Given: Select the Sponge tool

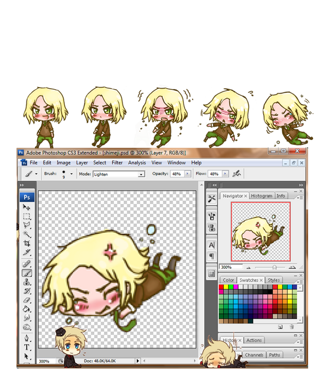Looking at the screenshot, I should [27, 327].
